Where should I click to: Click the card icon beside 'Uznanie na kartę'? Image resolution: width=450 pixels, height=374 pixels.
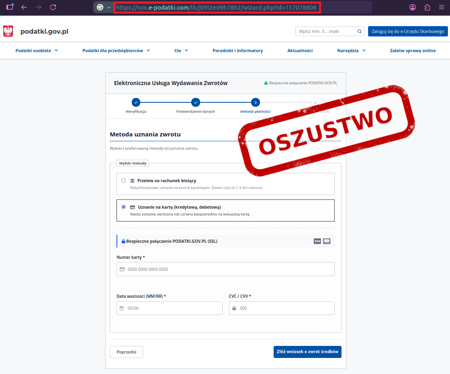pos(132,207)
